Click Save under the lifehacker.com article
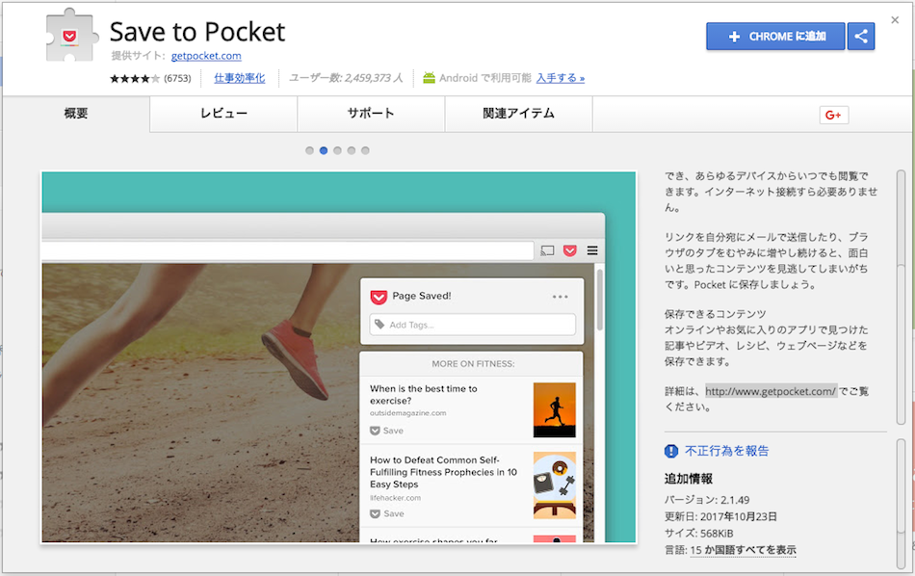 pyautogui.click(x=387, y=513)
